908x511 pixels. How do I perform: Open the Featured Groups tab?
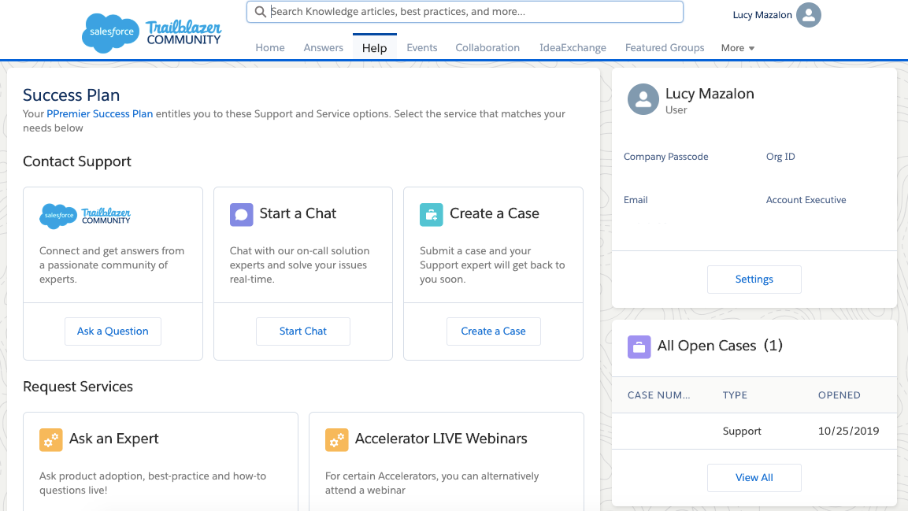click(x=665, y=48)
